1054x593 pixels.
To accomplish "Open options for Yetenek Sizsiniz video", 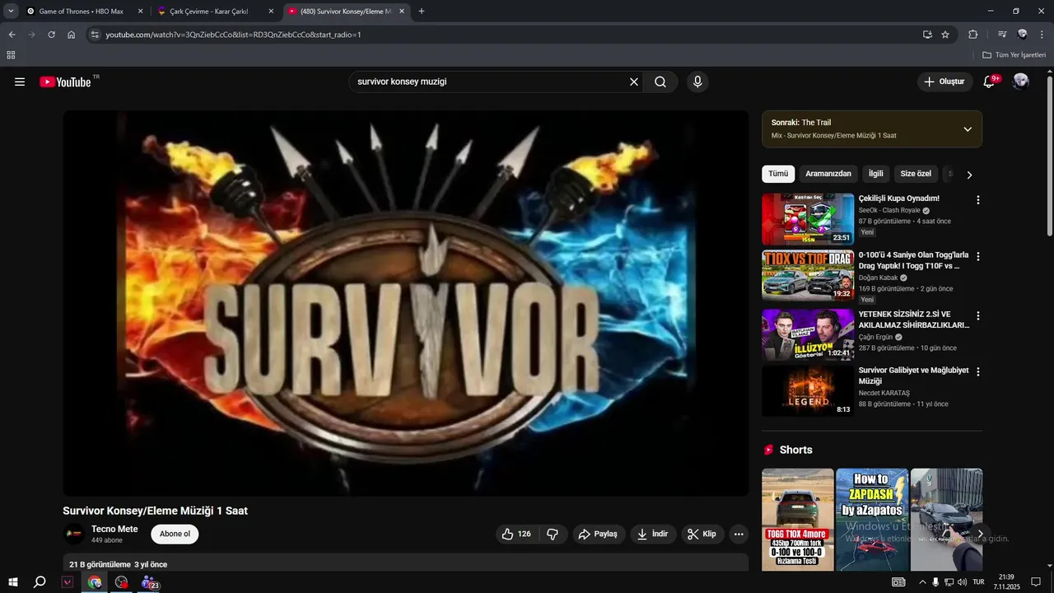I will (x=978, y=316).
